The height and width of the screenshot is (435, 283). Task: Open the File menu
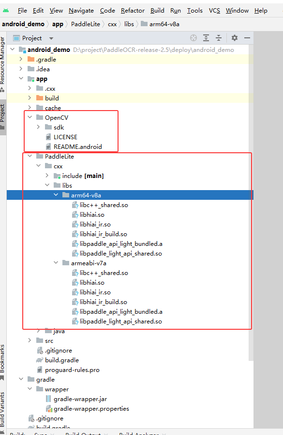[x=22, y=11]
